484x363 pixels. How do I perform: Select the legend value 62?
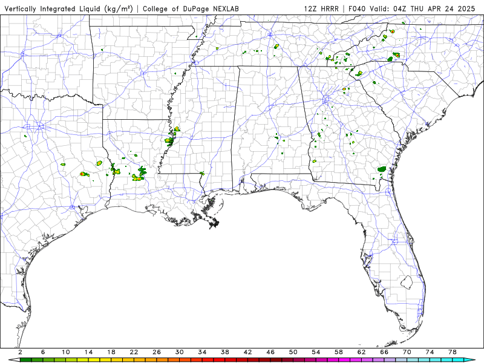[361, 352]
